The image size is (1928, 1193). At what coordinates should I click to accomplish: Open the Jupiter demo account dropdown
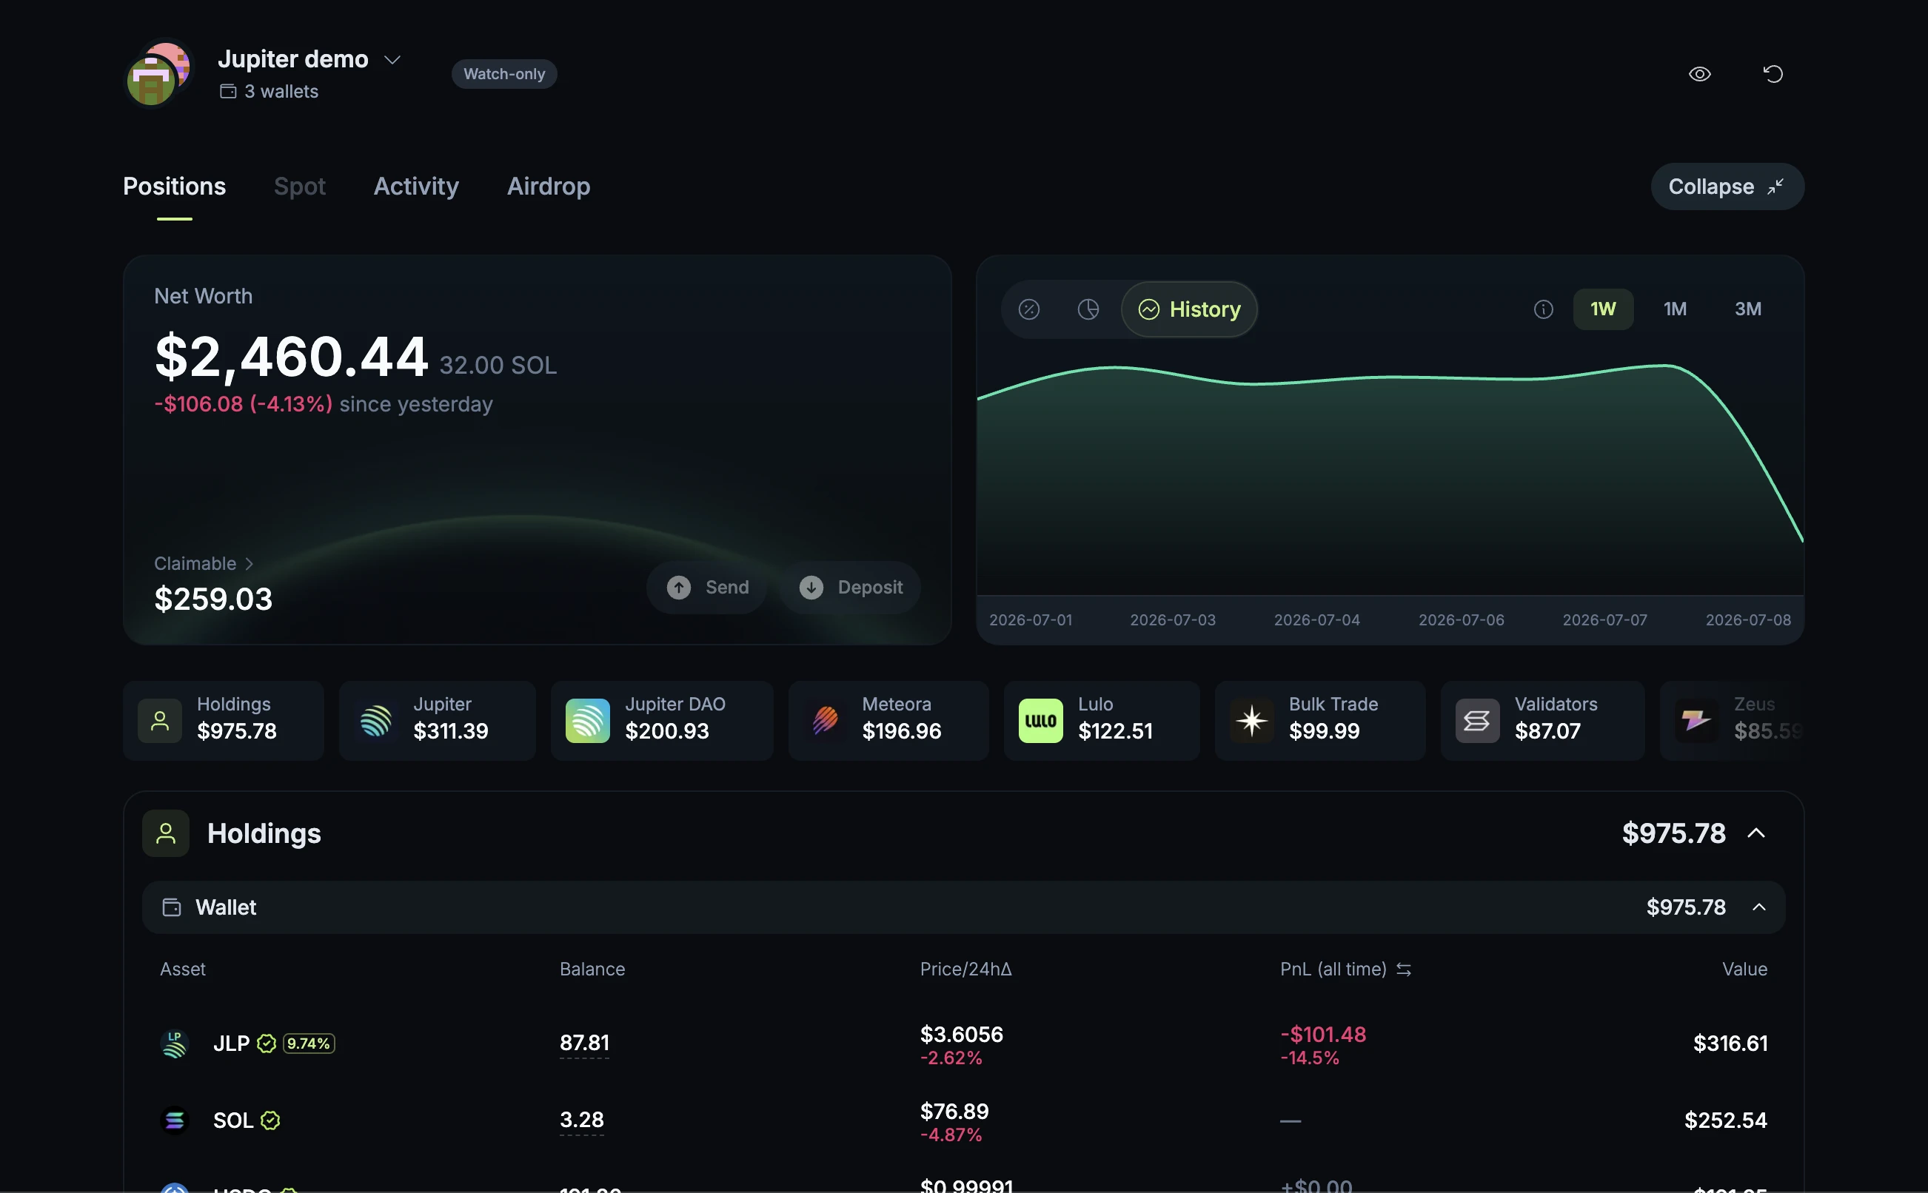[x=392, y=60]
